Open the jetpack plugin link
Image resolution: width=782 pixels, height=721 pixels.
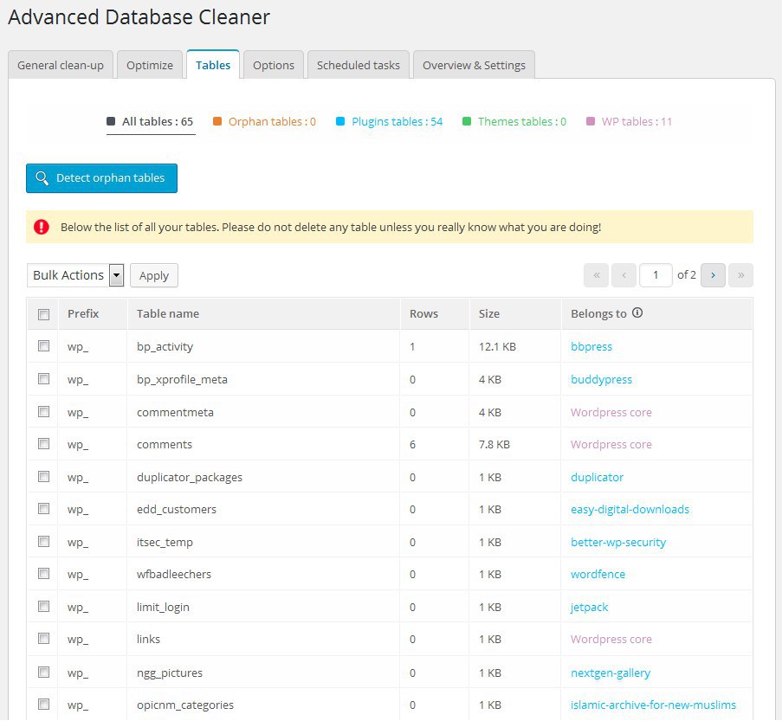point(589,607)
